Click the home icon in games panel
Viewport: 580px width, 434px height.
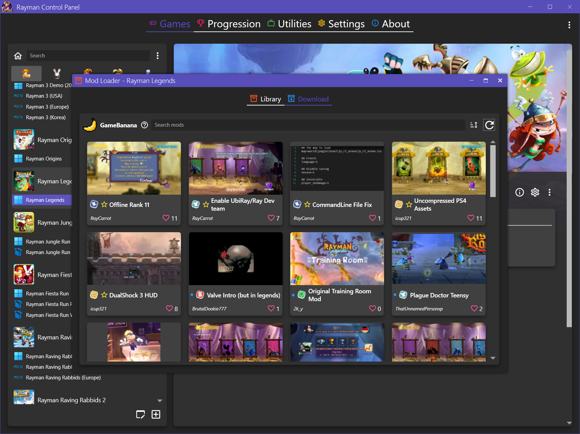[x=18, y=56]
